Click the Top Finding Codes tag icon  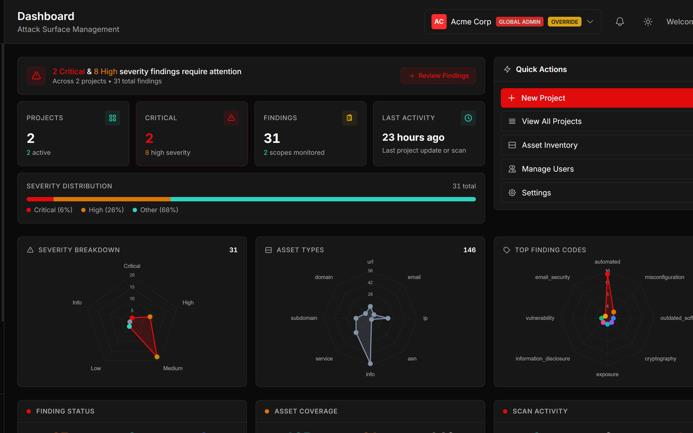[507, 250]
